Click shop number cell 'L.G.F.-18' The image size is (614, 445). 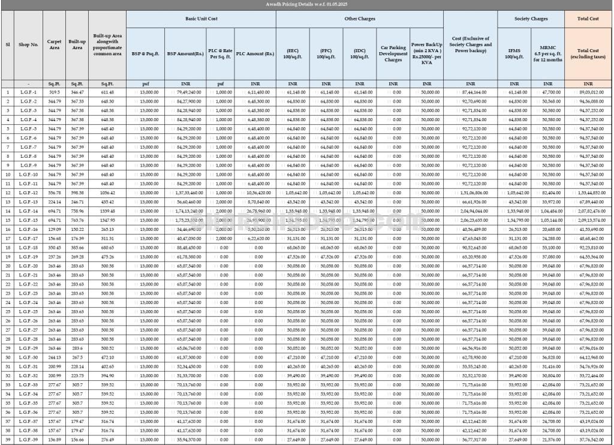coord(29,248)
